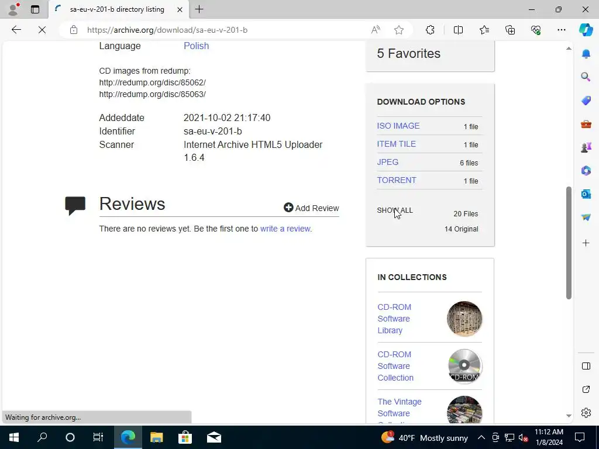Open the sidebar Outlook icon
The height and width of the screenshot is (449, 599).
(x=586, y=194)
